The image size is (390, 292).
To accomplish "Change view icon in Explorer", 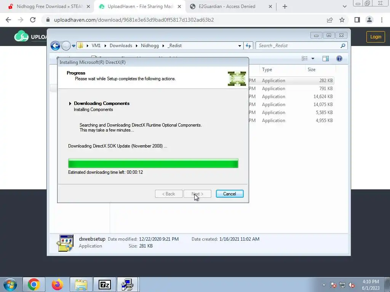I will [x=304, y=58].
